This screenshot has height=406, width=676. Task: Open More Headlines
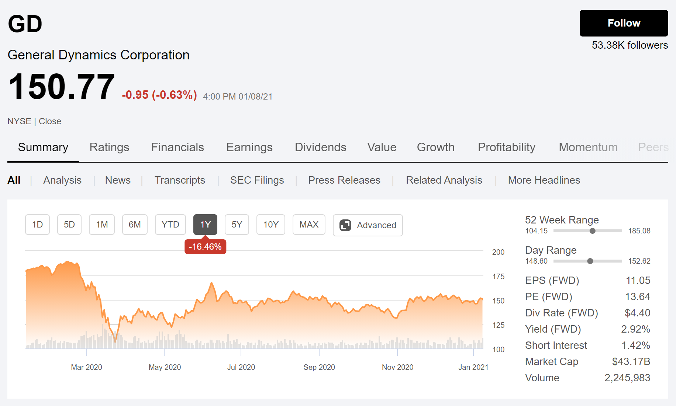click(544, 180)
